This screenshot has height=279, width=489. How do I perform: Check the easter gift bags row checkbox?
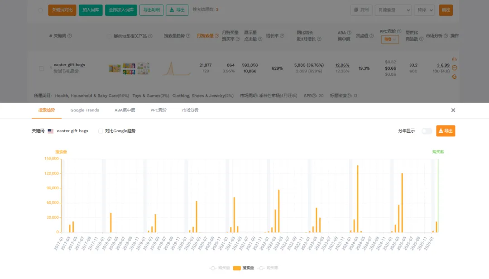pyautogui.click(x=41, y=68)
